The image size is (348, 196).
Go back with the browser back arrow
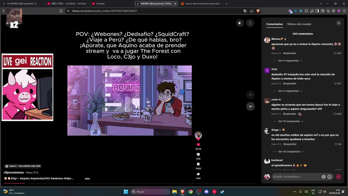click(x=4, y=11)
